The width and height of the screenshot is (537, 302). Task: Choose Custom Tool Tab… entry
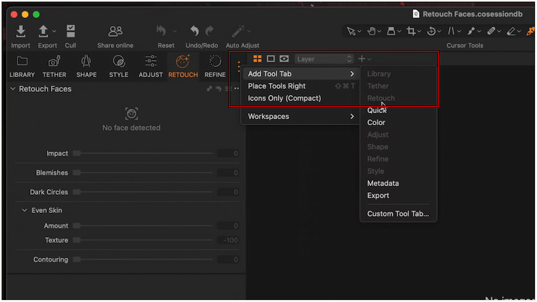click(x=398, y=214)
